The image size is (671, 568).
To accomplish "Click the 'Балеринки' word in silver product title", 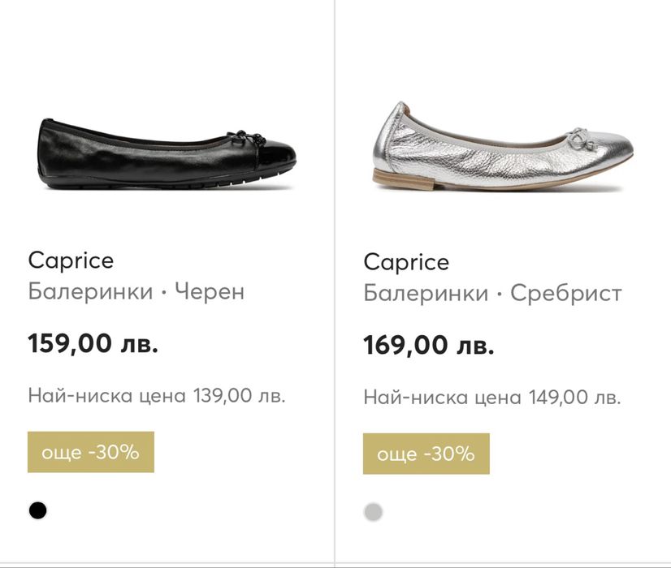I will pyautogui.click(x=426, y=293).
